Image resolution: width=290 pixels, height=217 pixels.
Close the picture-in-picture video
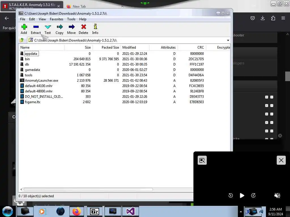pos(281,160)
